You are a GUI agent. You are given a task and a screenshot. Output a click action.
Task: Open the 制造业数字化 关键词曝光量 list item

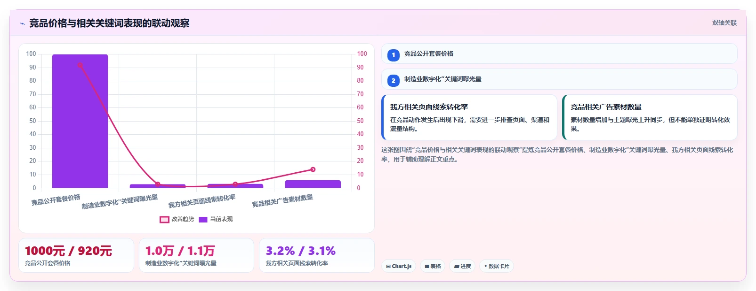point(559,79)
